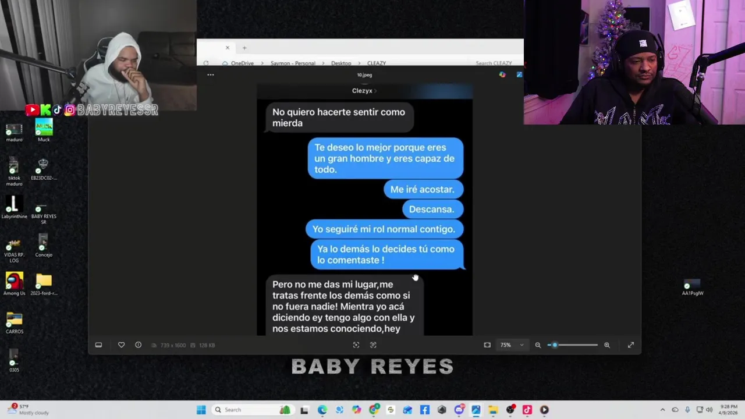Image resolution: width=745 pixels, height=419 pixels.
Task: Select OneDrive in the breadcrumb path
Action: pos(242,63)
